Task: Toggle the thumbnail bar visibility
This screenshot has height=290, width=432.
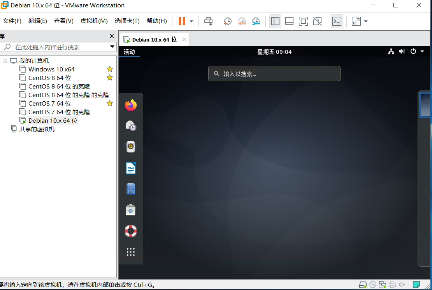Action: tap(289, 21)
